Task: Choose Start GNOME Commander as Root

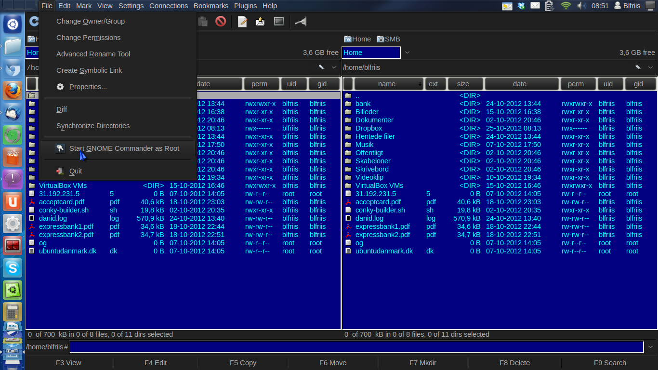Action: tap(118, 148)
